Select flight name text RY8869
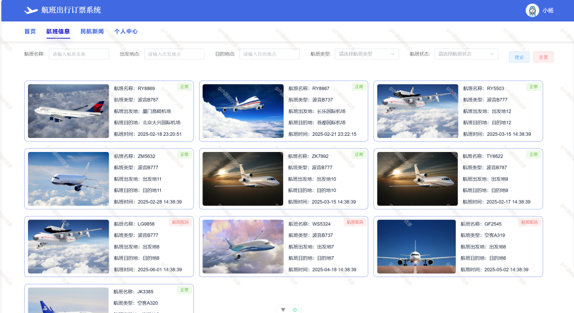Viewport: 574px width, 313px height. click(x=146, y=88)
